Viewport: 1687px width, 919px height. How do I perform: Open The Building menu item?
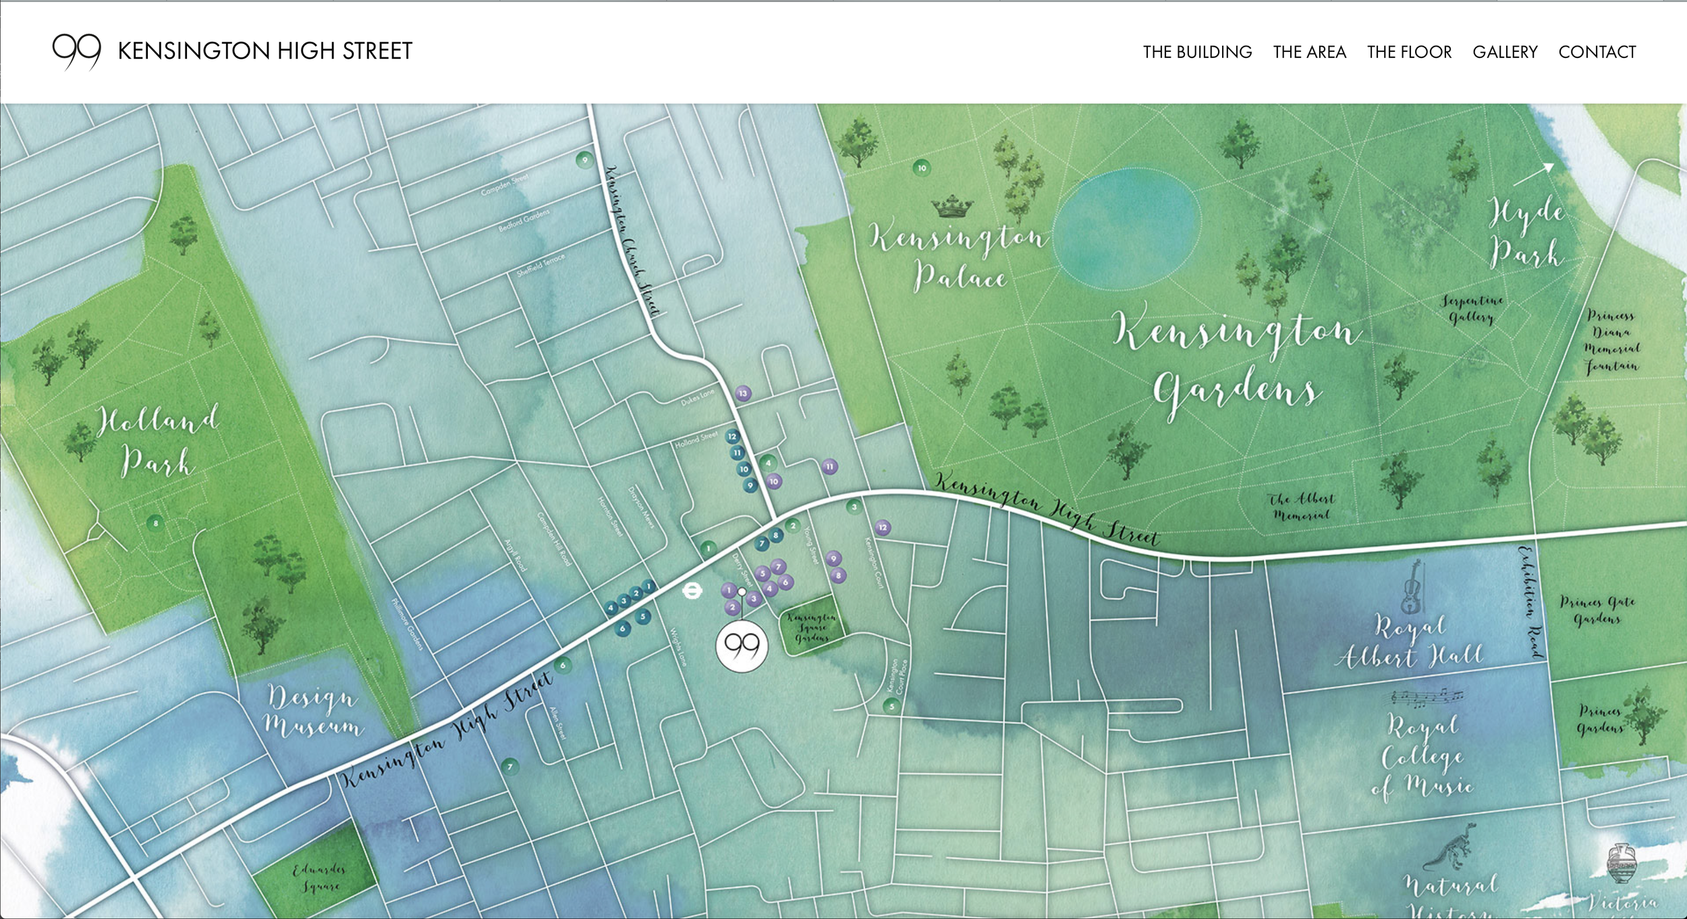[x=1197, y=52]
